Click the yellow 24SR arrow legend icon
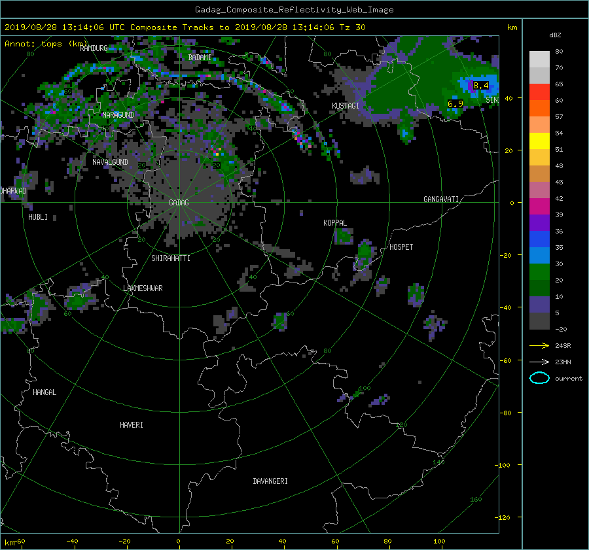This screenshot has width=589, height=550. click(x=539, y=345)
